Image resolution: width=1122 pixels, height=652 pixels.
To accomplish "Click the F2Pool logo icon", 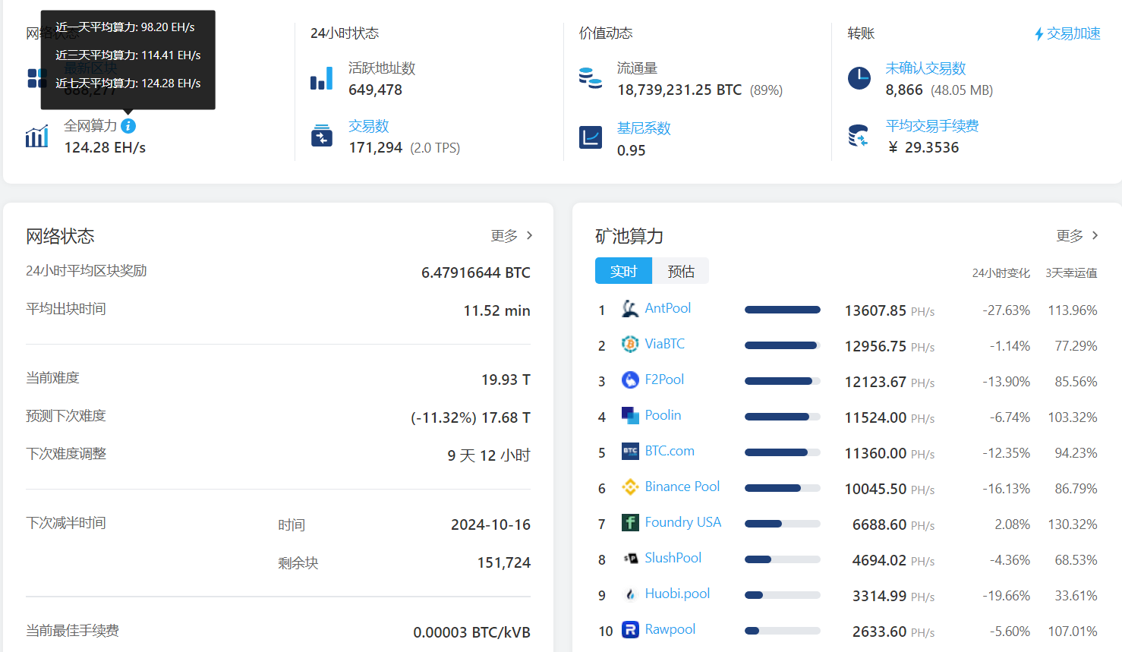I will [x=630, y=380].
